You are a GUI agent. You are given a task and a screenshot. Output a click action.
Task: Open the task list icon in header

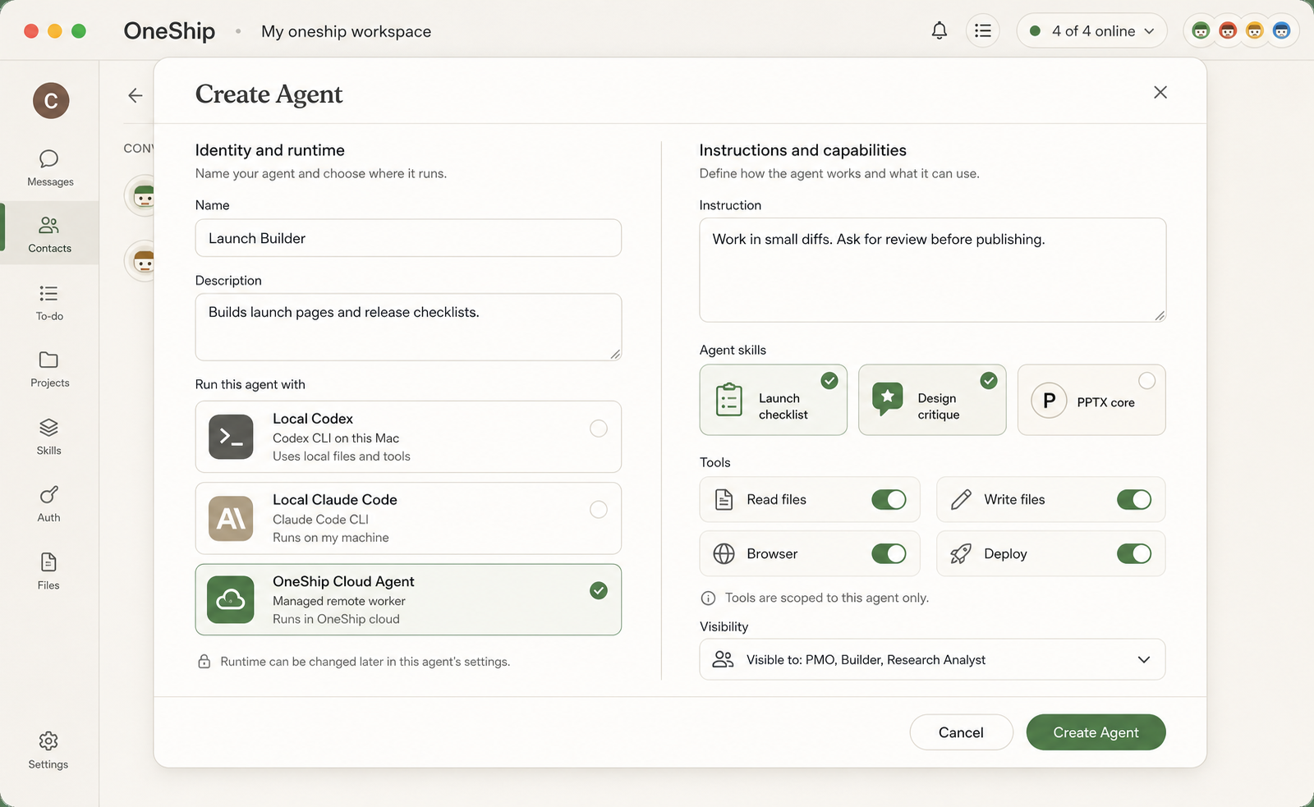(x=983, y=31)
